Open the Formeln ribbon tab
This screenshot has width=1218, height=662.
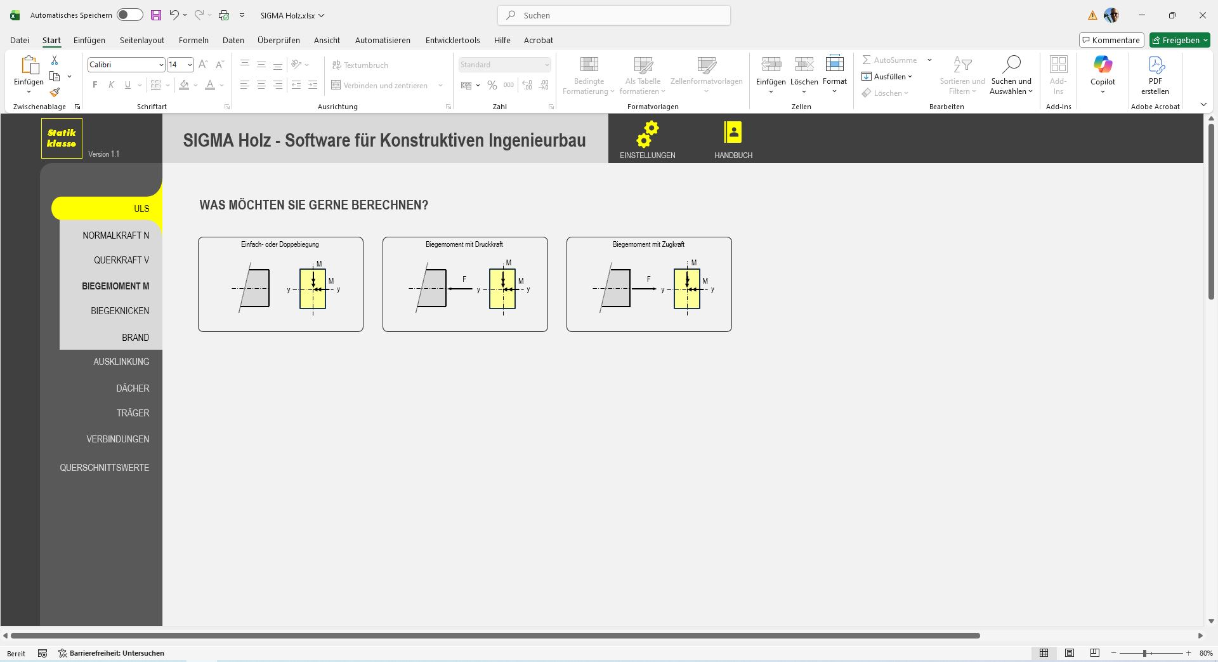(x=193, y=40)
